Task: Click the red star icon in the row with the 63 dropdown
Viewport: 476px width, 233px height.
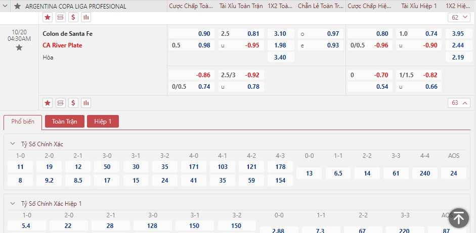Action: click(x=48, y=103)
